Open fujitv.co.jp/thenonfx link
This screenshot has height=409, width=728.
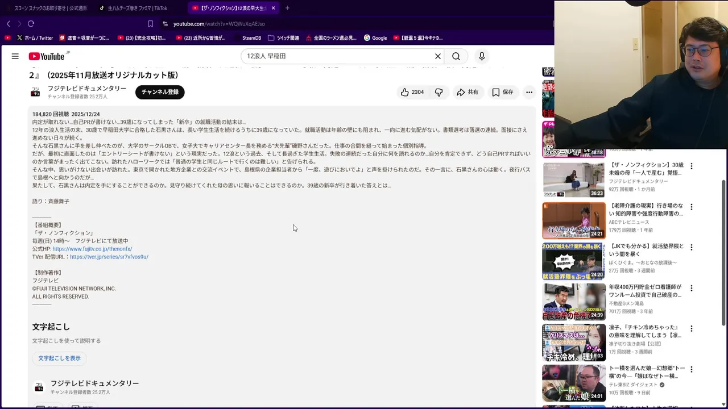92,249
